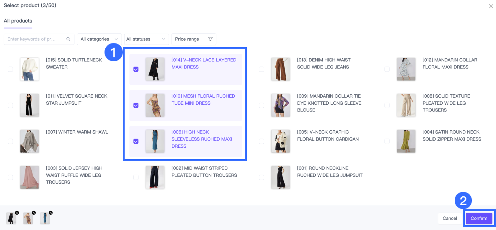The image size is (496, 230).
Task: Remove the blue maxi dress from selected tray
Action: [51, 213]
